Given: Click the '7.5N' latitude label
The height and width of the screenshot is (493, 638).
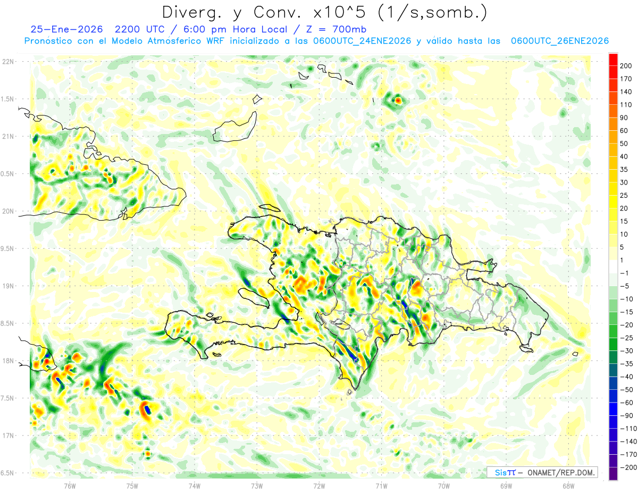Looking at the screenshot, I should pos(8,398).
